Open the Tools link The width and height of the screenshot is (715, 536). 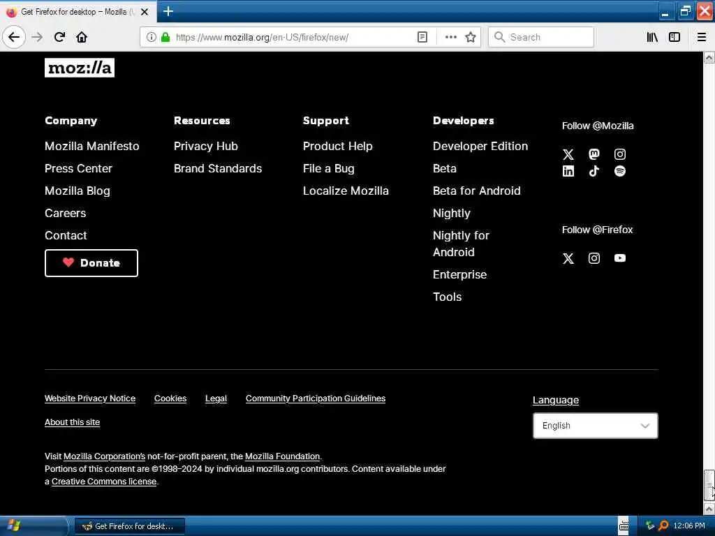coord(448,297)
